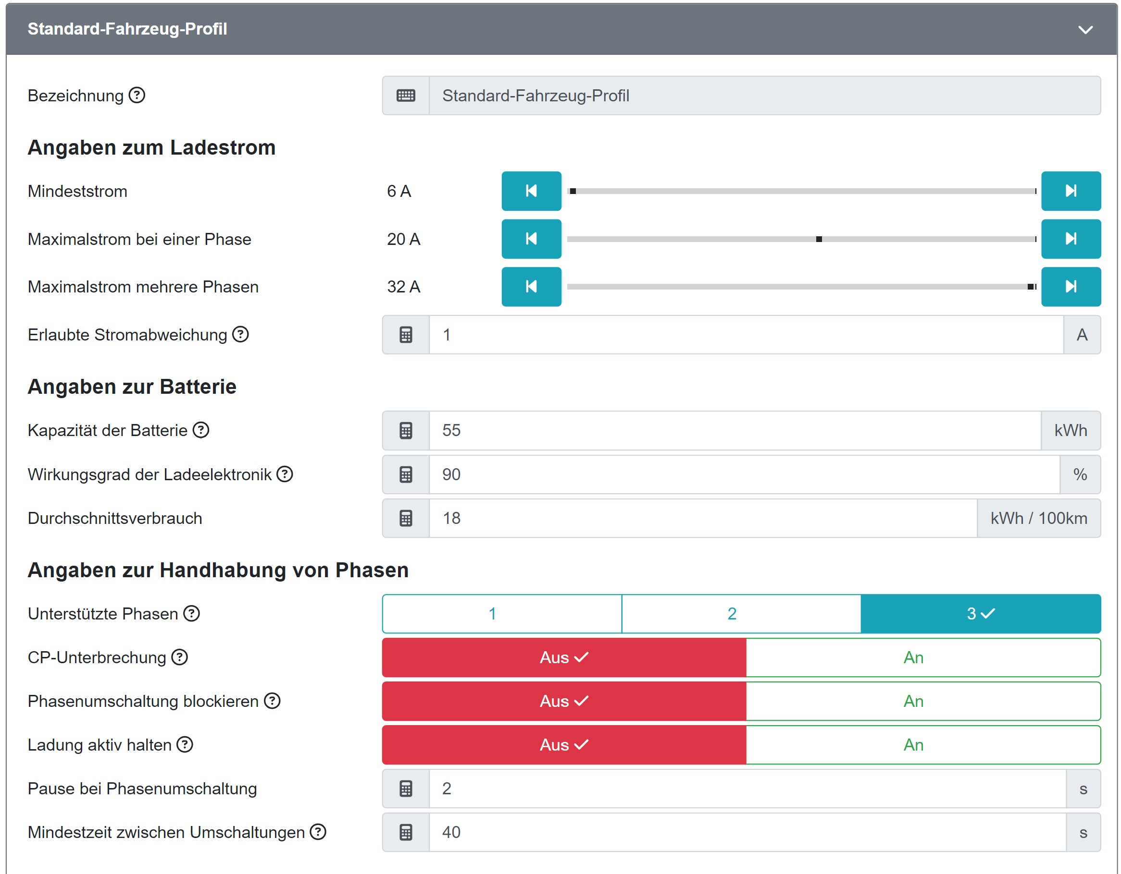Click Aus button for Ladung aktiv halten
1121x874 pixels.
[563, 745]
